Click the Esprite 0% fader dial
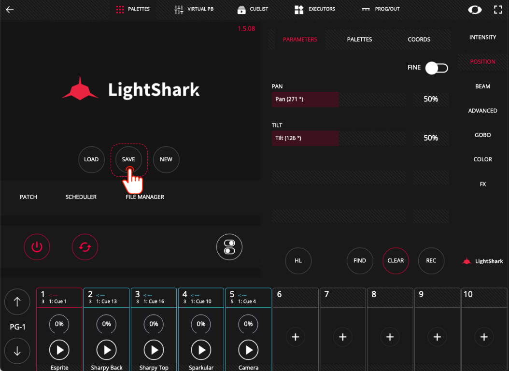 pyautogui.click(x=59, y=324)
